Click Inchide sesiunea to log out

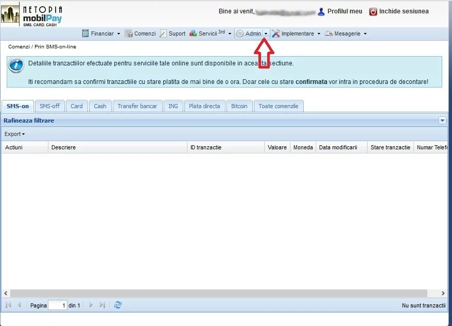(404, 11)
